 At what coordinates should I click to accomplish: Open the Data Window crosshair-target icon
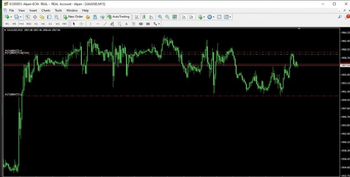(x=35, y=17)
